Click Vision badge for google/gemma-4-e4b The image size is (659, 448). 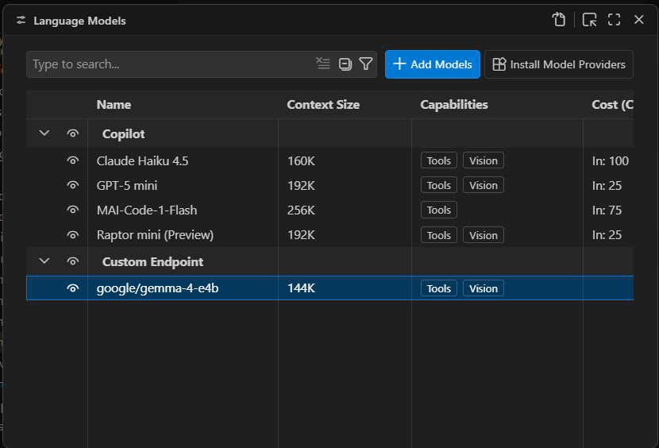tap(484, 288)
